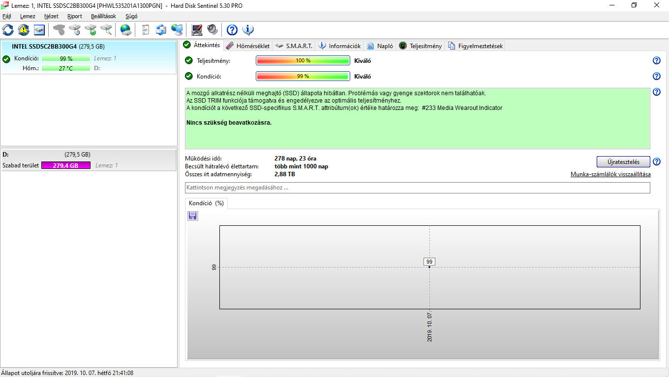Click the 2019. 10. 07. chart axis date
Image resolution: width=669 pixels, height=377 pixels.
(429, 327)
